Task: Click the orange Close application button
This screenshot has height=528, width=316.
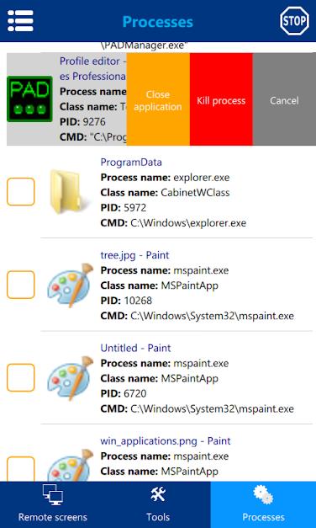Action: pos(158,99)
